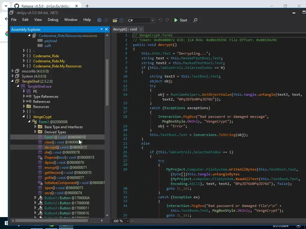Screen dimensions: 306x229
Task: Start debugging with the green Start button
Action: click(x=180, y=20)
